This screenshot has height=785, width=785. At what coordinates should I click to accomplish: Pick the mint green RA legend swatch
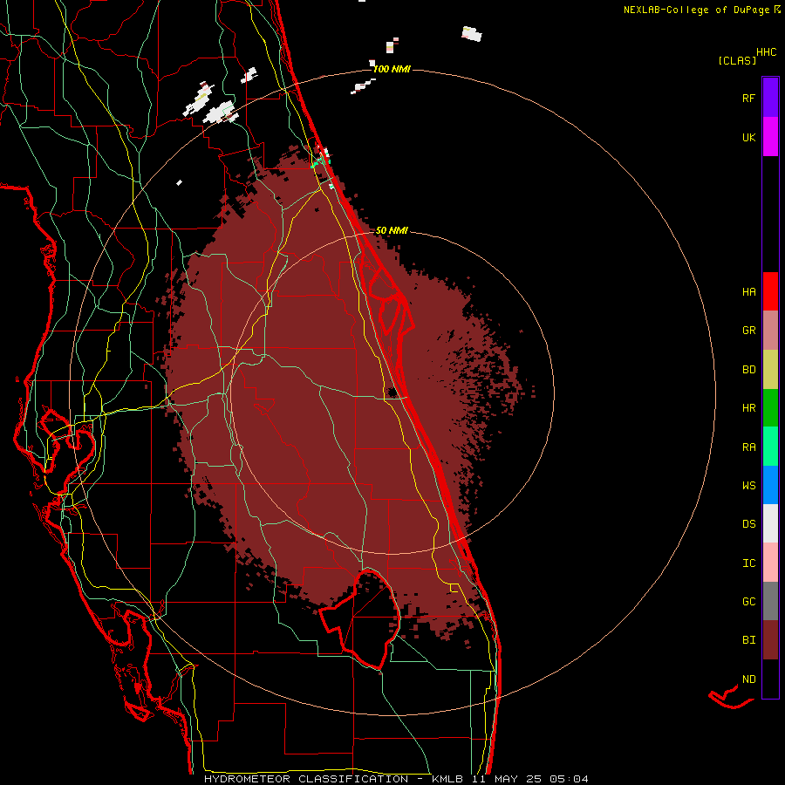coord(770,447)
